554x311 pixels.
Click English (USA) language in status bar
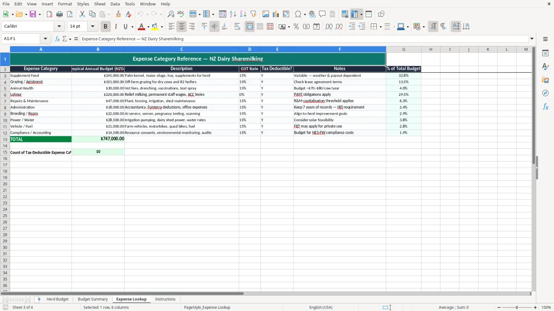click(320, 307)
